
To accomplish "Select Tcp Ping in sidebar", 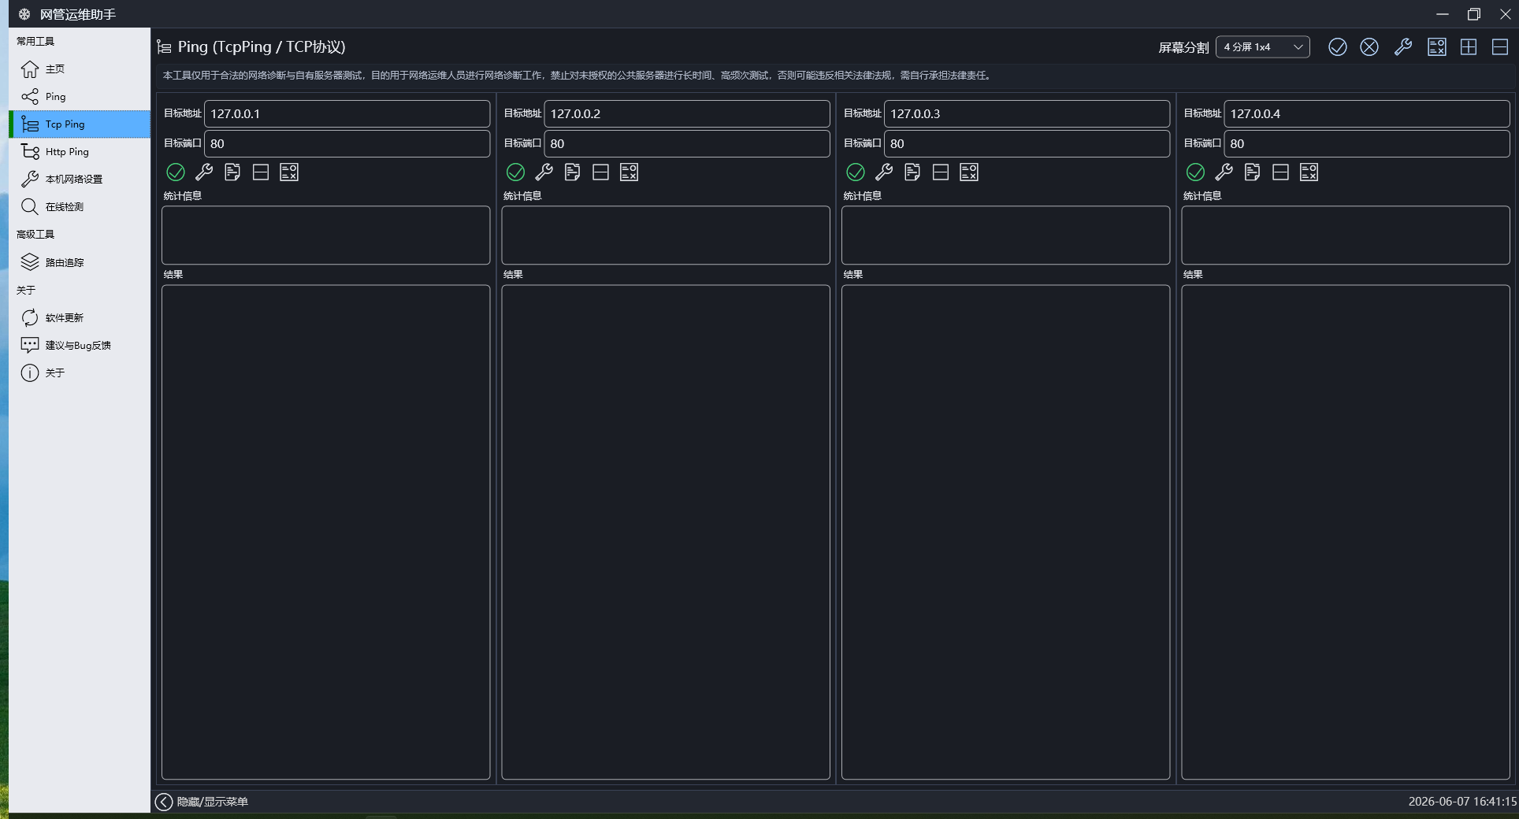I will (79, 124).
